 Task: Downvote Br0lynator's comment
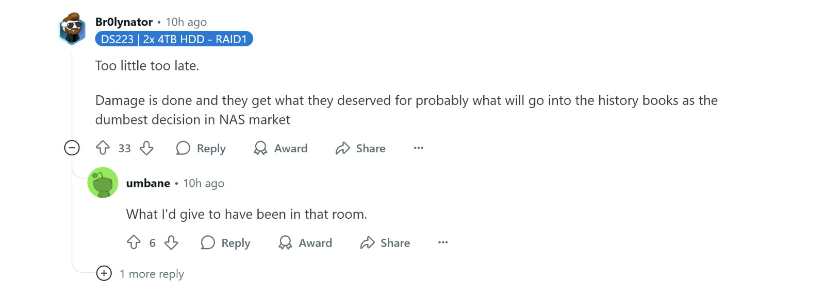[x=146, y=148]
